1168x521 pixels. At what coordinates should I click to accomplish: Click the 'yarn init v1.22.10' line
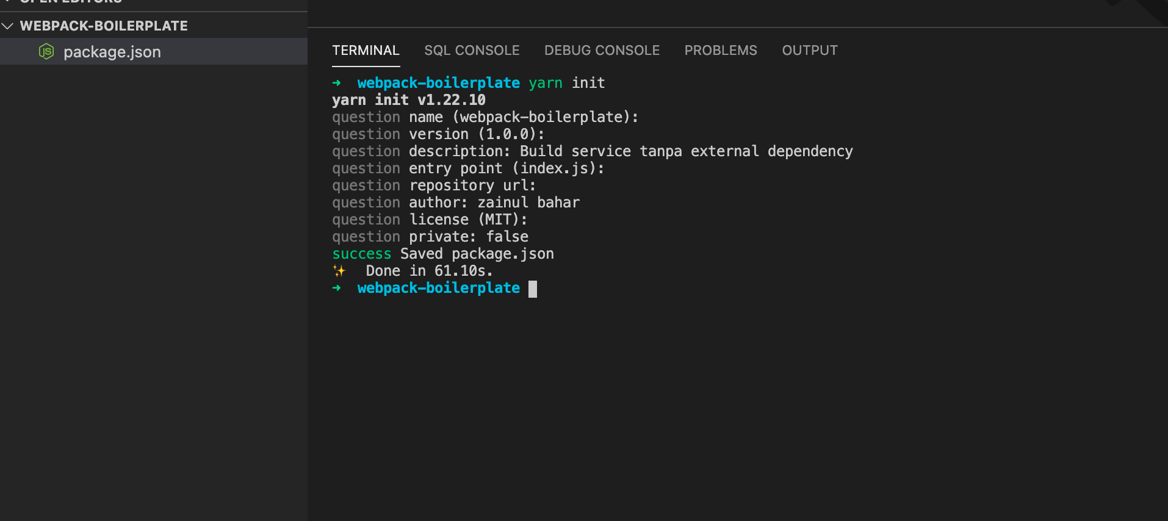pos(409,100)
